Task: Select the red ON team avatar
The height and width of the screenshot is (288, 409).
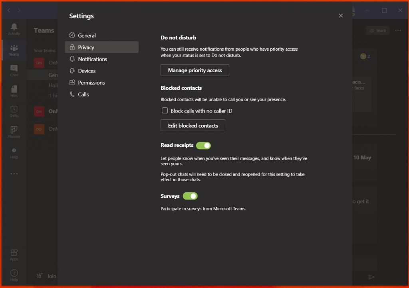Action: (39, 63)
